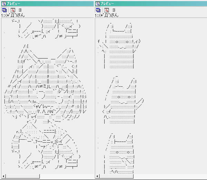Click the left pane's horizontal scrollbar thumb

22,176
